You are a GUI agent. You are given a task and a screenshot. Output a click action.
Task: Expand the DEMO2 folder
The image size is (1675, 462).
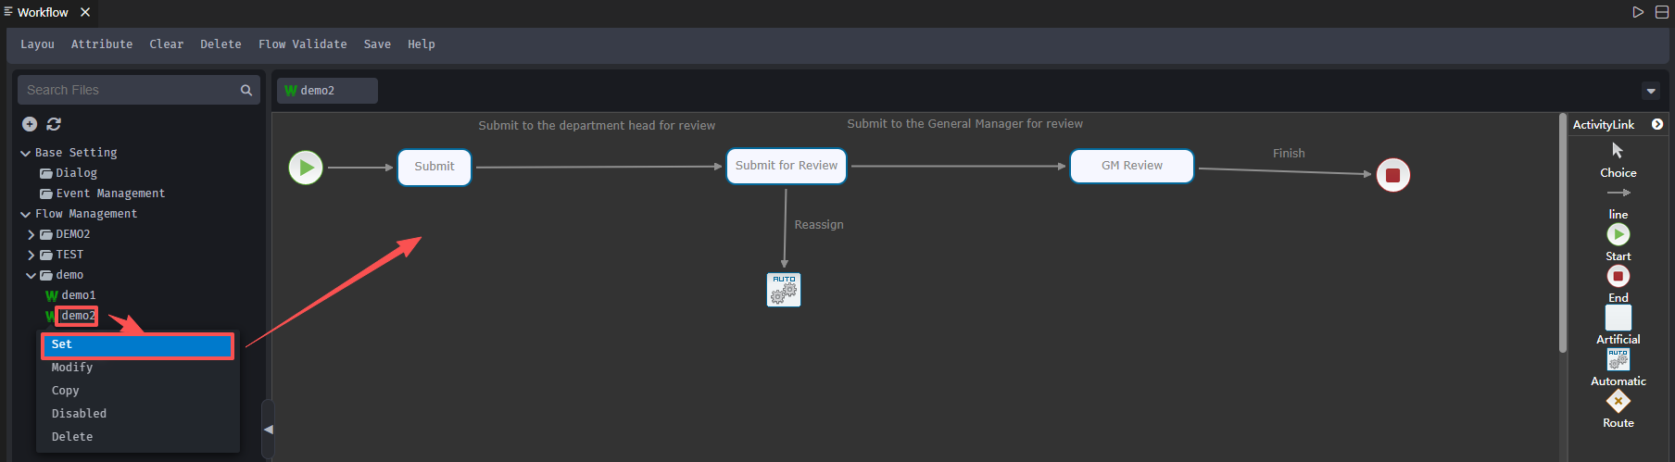coord(31,234)
